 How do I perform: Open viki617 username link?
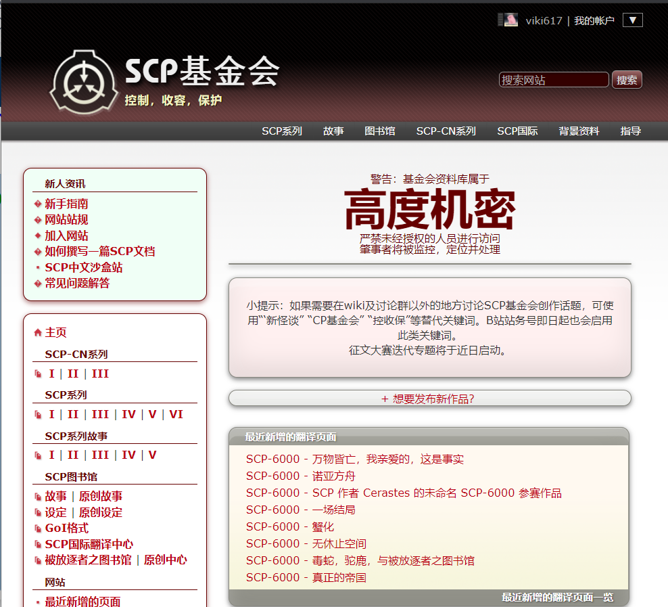click(544, 20)
